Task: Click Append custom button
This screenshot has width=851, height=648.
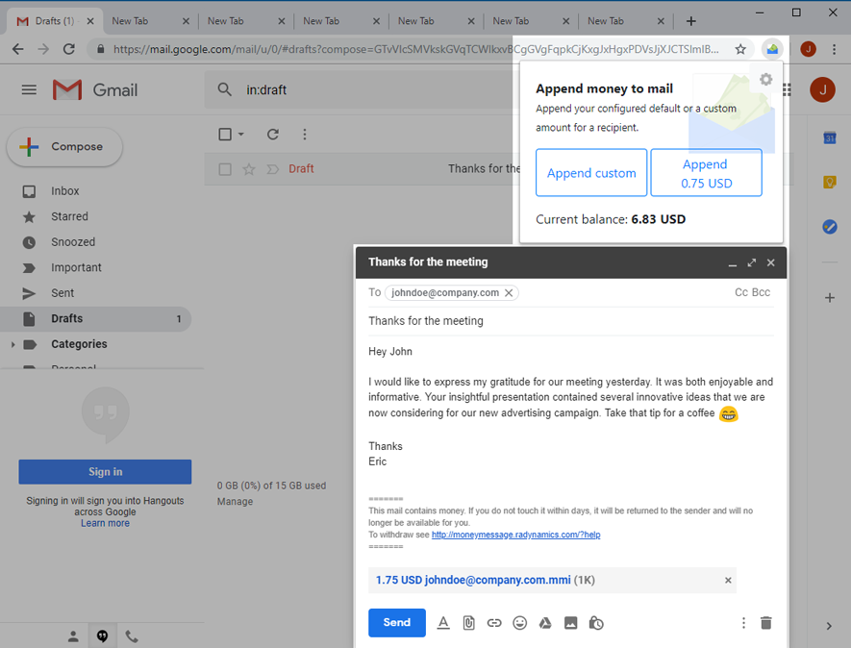Action: 591,173
